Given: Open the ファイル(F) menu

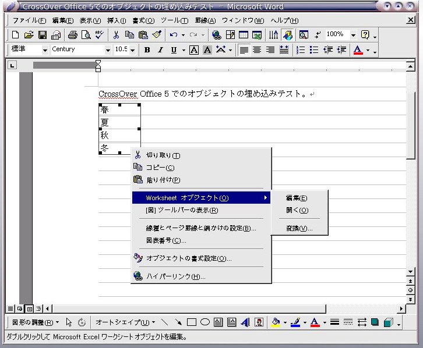Looking at the screenshot, I should pyautogui.click(x=29, y=20).
